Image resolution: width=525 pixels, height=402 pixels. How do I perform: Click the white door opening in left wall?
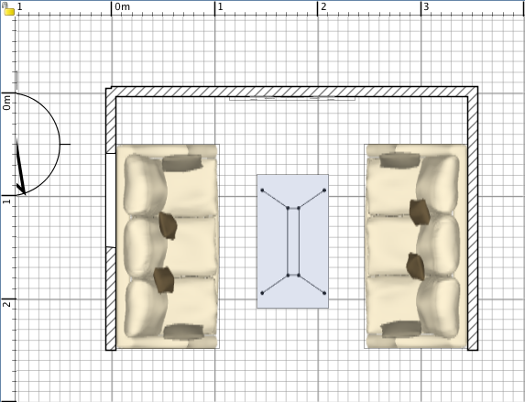tap(111, 201)
